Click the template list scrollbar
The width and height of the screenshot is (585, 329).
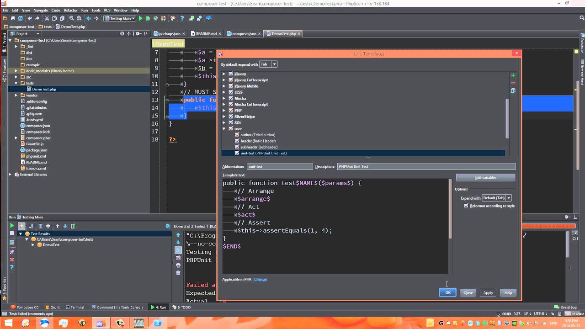507,118
